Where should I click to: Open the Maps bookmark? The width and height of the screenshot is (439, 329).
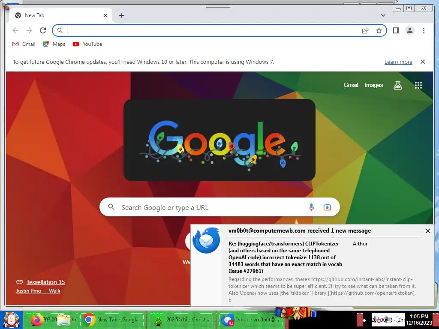click(54, 44)
